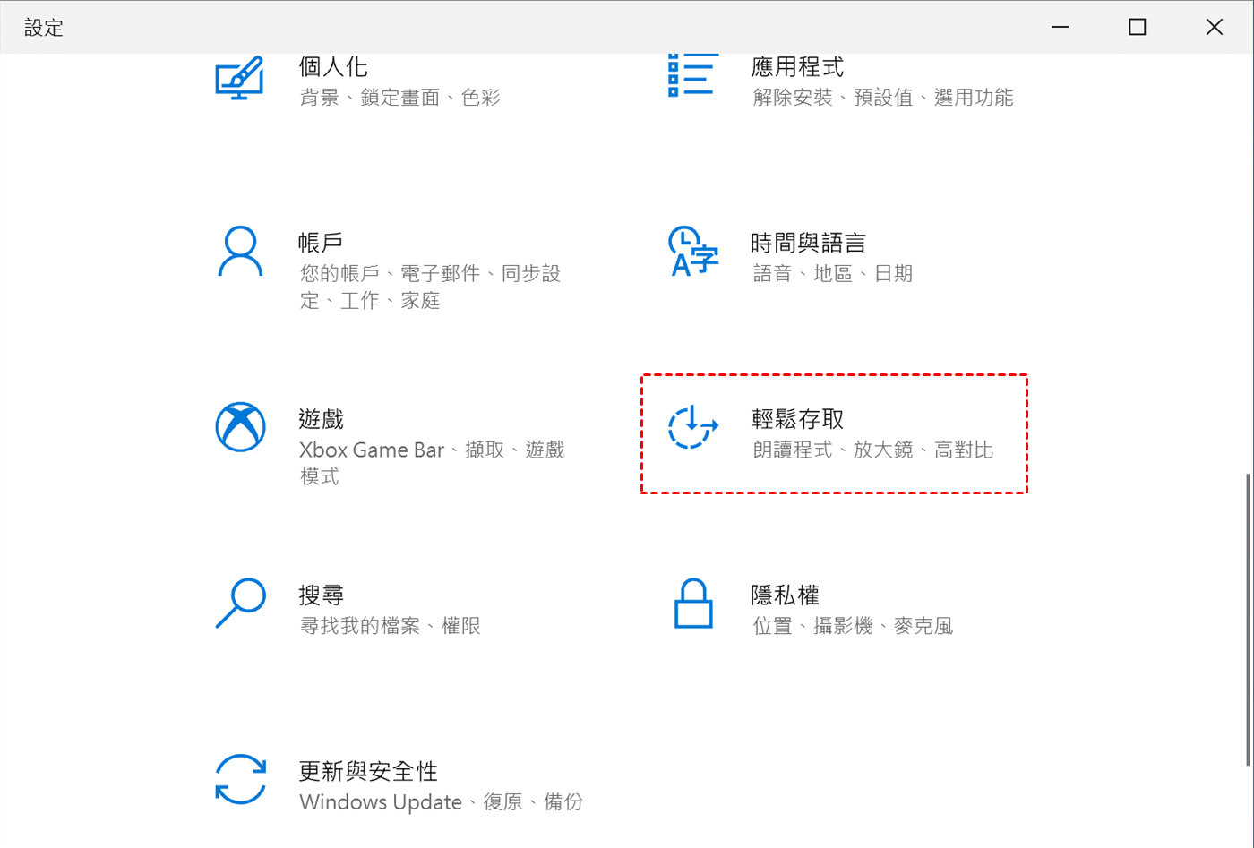The height and width of the screenshot is (848, 1254).
Task: Select 輕鬆存取 category title
Action: (797, 419)
